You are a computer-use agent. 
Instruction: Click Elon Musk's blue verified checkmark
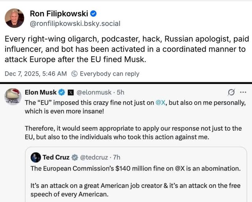point(62,93)
